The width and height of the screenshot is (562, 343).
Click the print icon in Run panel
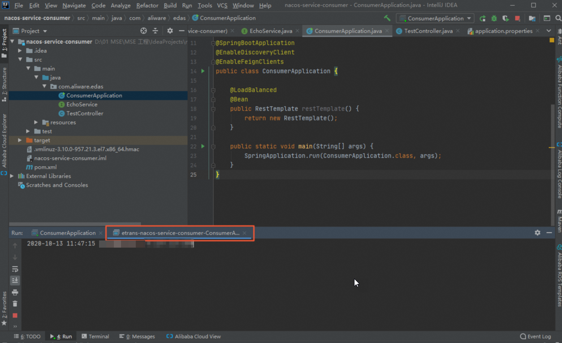(15, 292)
